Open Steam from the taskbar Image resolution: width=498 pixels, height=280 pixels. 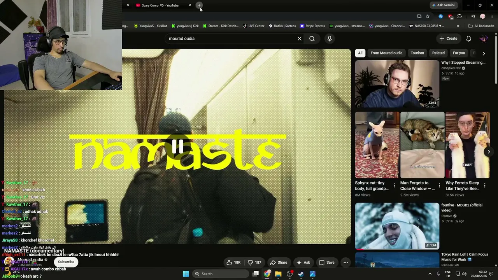click(301, 274)
